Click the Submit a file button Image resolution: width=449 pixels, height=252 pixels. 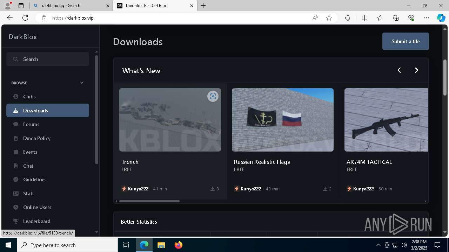pos(406,41)
